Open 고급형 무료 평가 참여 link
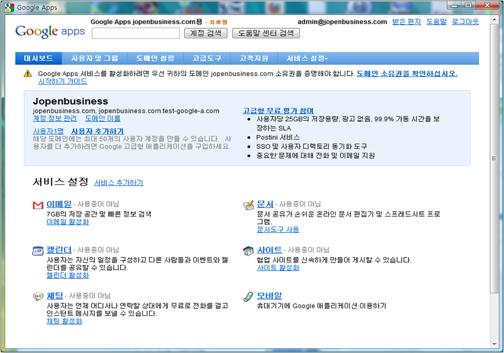This screenshot has width=504, height=353. [279, 111]
